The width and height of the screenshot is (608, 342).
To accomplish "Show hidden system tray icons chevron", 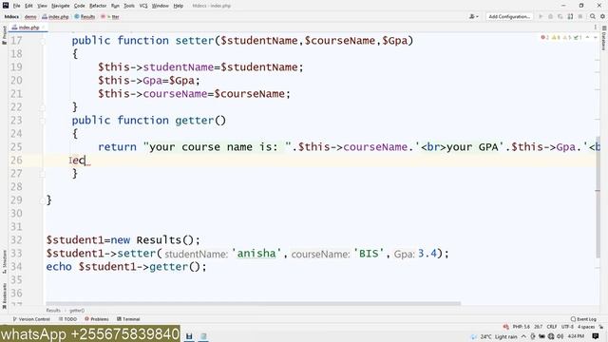I will (523, 336).
